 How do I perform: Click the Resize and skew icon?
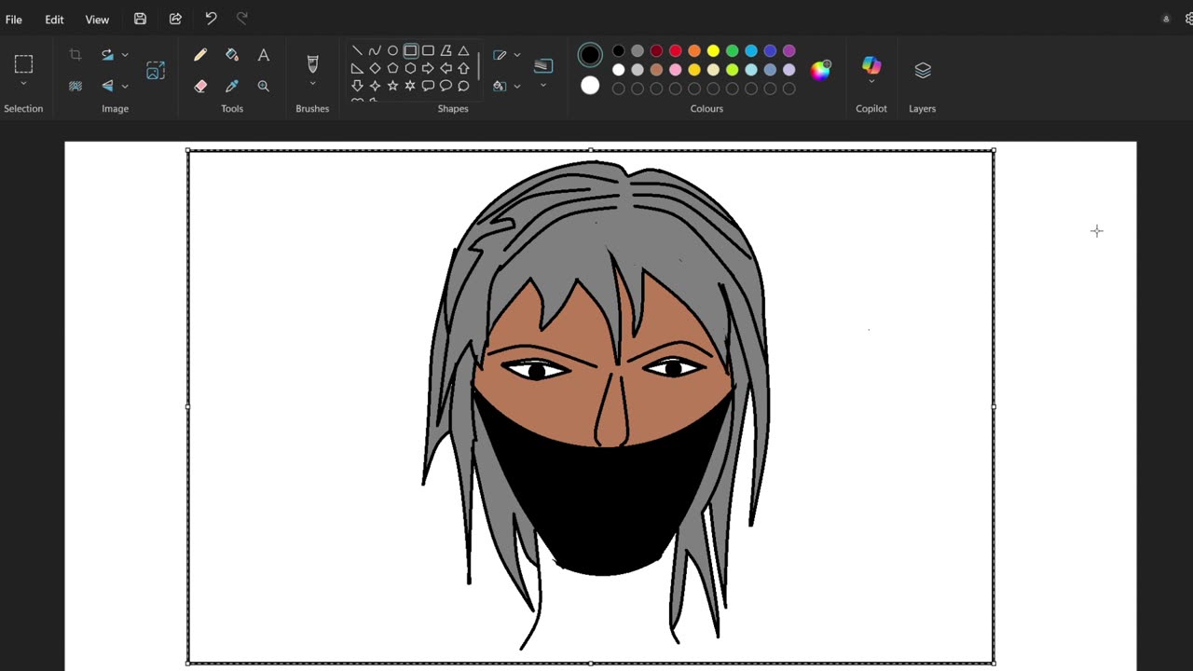156,70
